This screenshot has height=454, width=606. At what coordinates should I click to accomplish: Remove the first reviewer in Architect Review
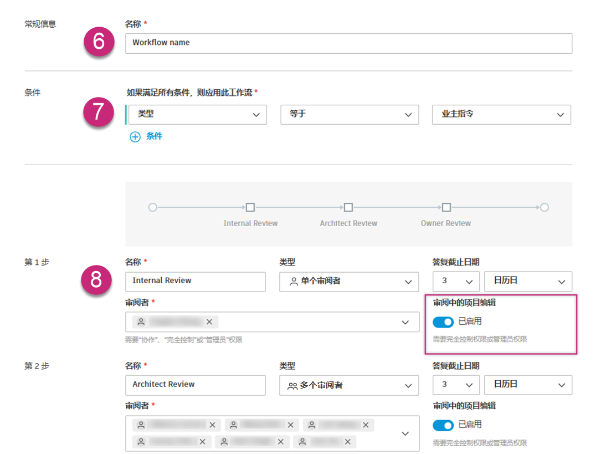click(212, 425)
